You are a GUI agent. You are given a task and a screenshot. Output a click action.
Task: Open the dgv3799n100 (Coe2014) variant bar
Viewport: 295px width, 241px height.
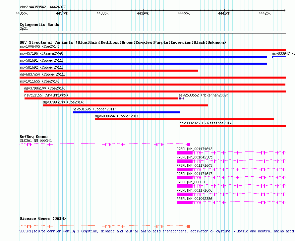(126, 105)
